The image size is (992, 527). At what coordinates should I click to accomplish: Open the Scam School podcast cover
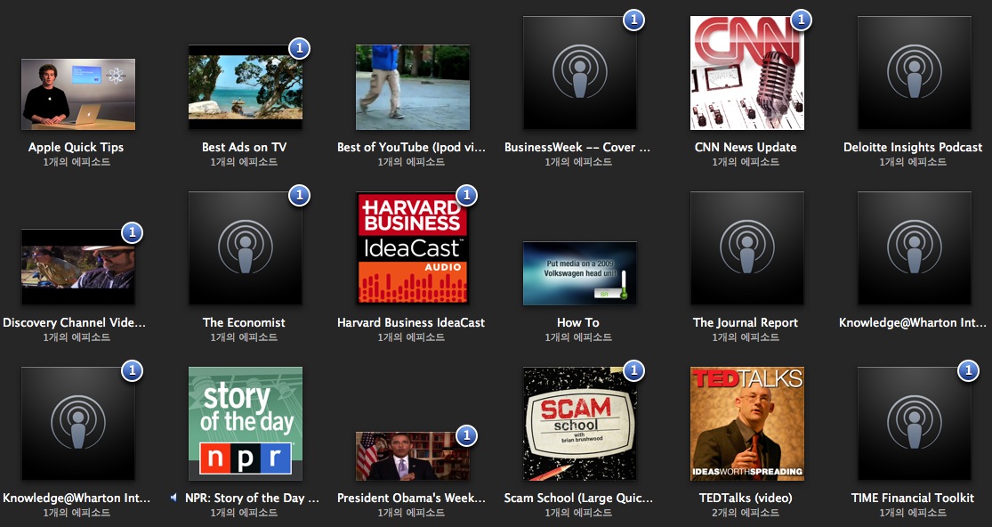pyautogui.click(x=579, y=424)
